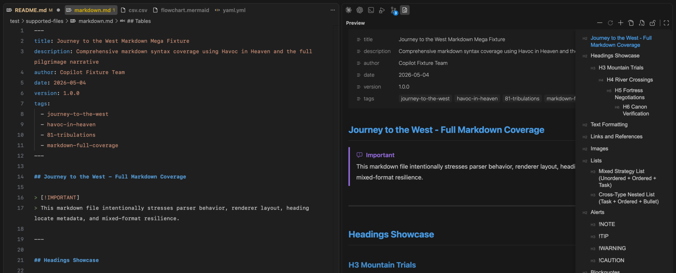Image resolution: width=676 pixels, height=273 pixels.
Task: Go to '!WARNING' outline entry
Action: click(612, 249)
